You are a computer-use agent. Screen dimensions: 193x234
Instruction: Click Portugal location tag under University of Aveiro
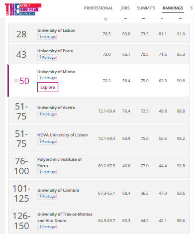48,114
